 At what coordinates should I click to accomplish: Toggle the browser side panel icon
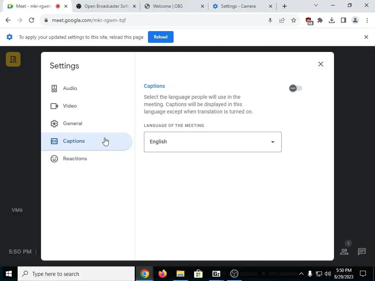[344, 20]
